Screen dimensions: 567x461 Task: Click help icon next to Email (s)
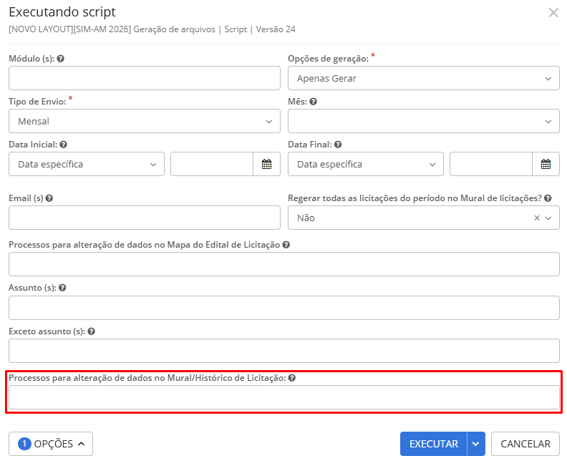point(49,198)
